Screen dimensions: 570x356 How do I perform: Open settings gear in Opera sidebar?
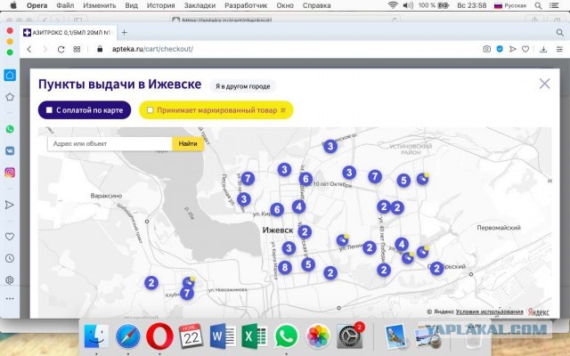10,280
